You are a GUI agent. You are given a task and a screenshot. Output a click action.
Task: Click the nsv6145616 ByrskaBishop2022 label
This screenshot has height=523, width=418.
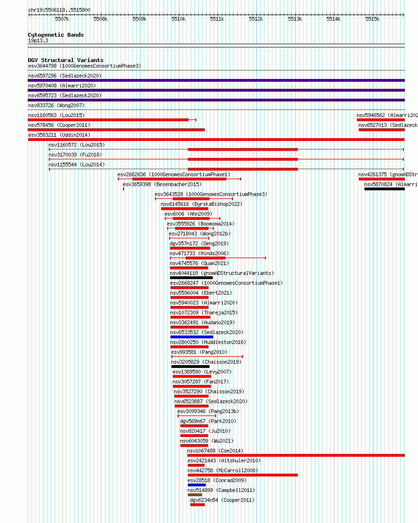click(x=201, y=204)
